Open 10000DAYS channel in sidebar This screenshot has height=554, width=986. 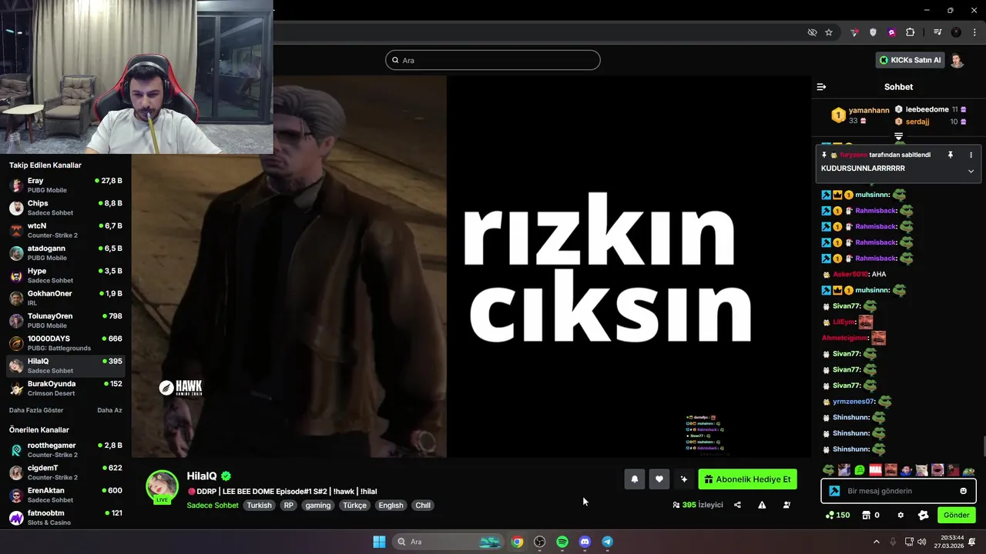(x=65, y=343)
